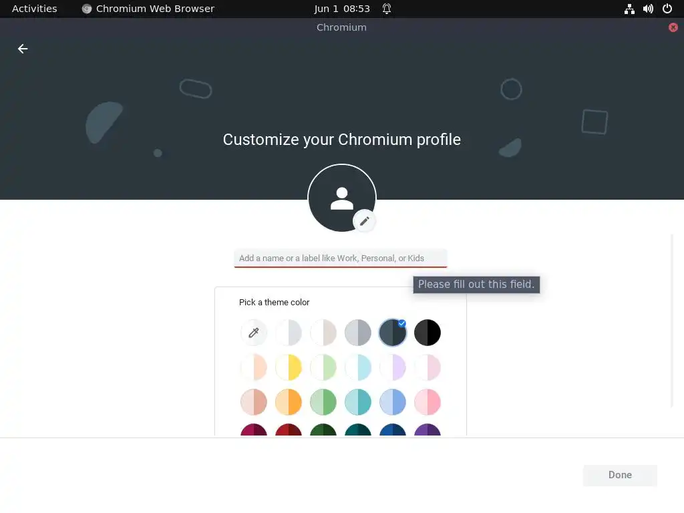Open the network status icon
The width and height of the screenshot is (684, 513).
coord(629,9)
